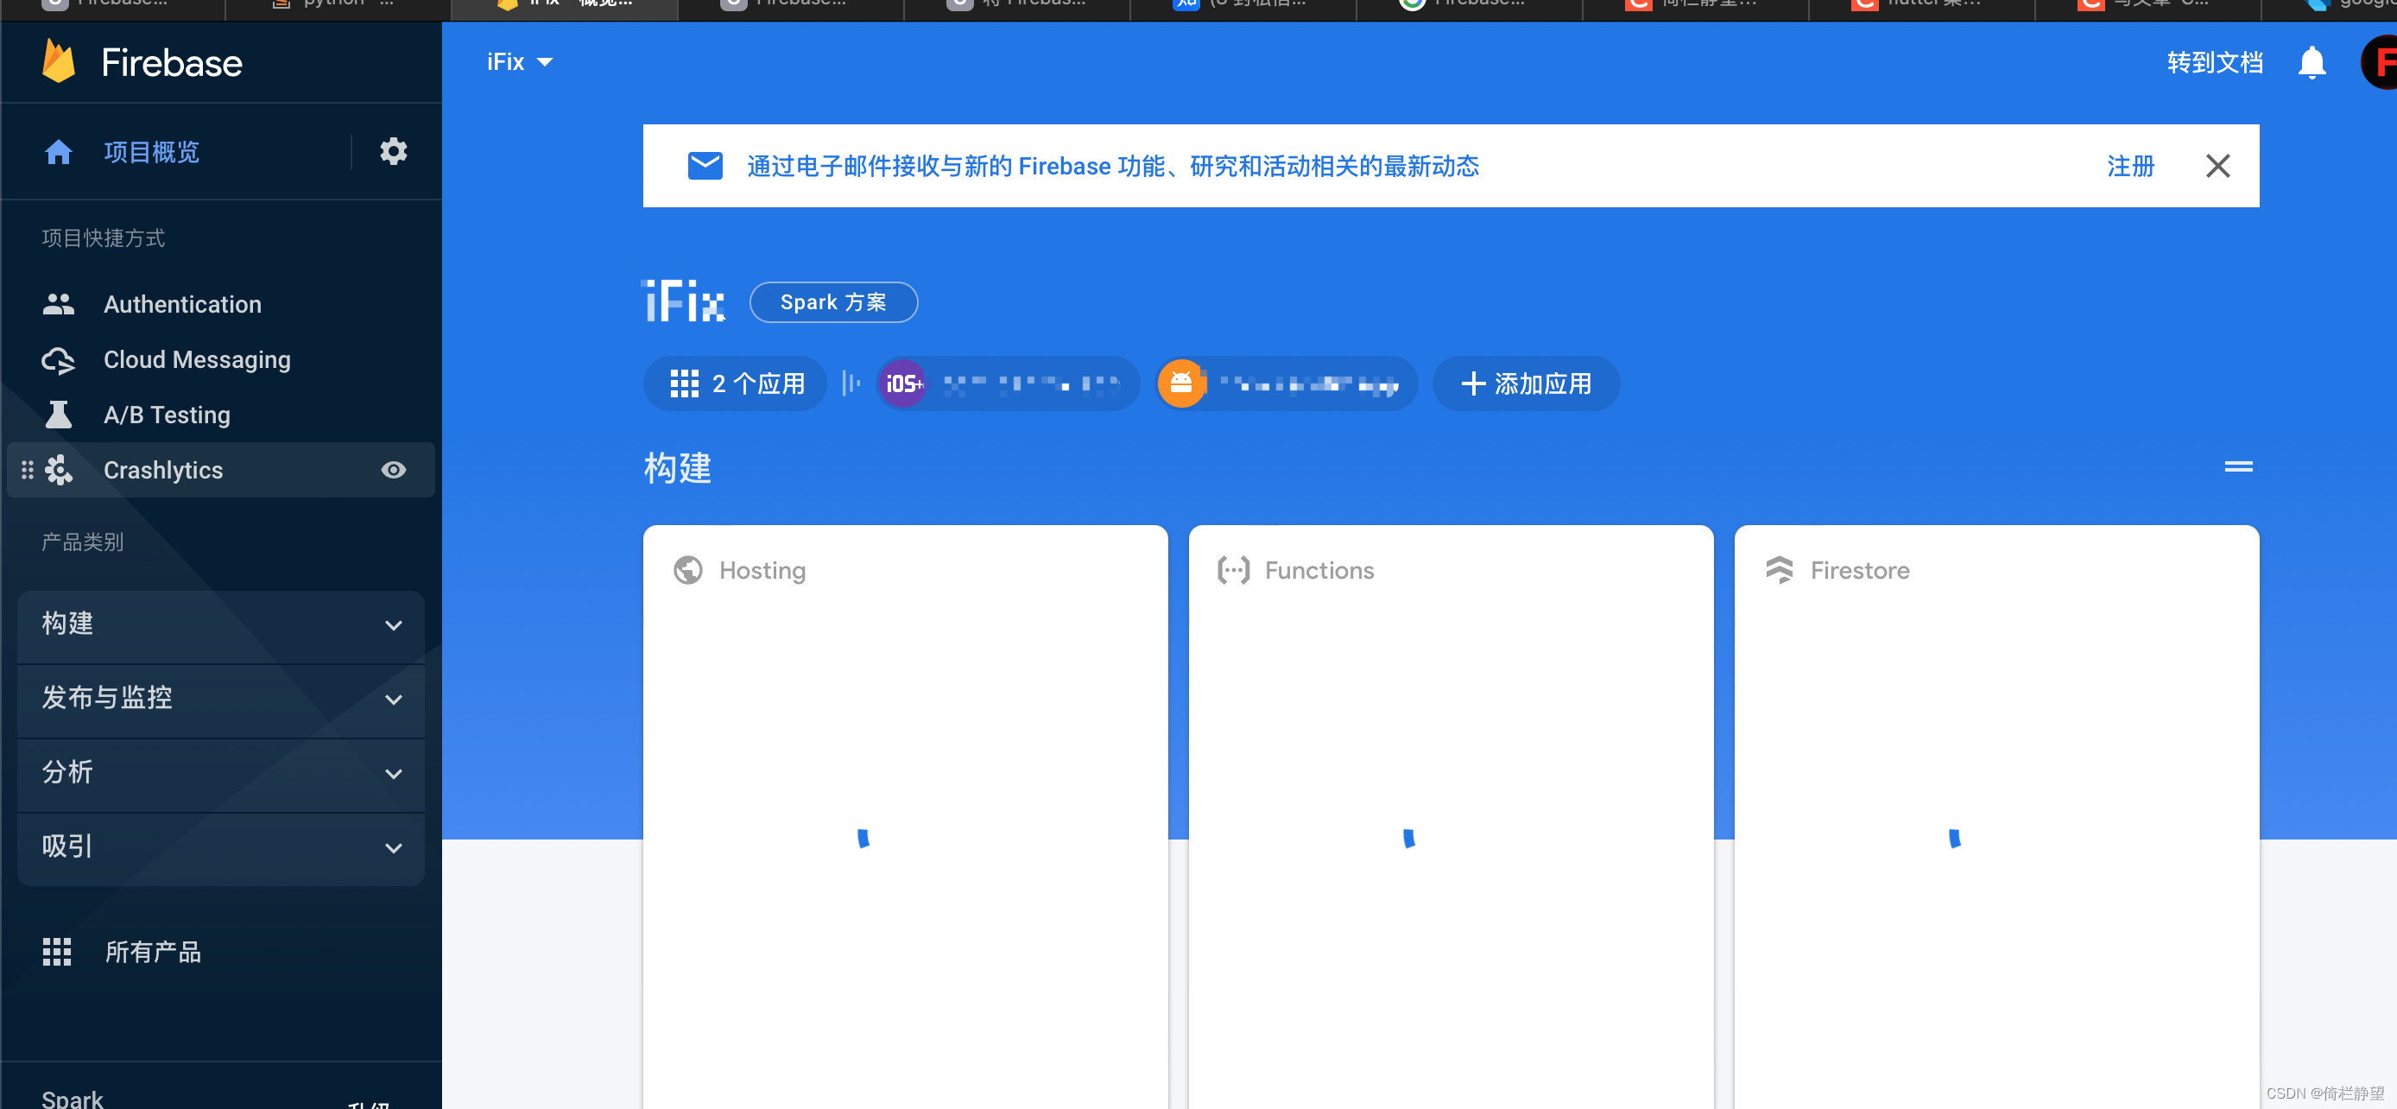Screen dimensions: 2397x1109
Task: Click the 所有产品 grid icon
Action: coord(57,952)
